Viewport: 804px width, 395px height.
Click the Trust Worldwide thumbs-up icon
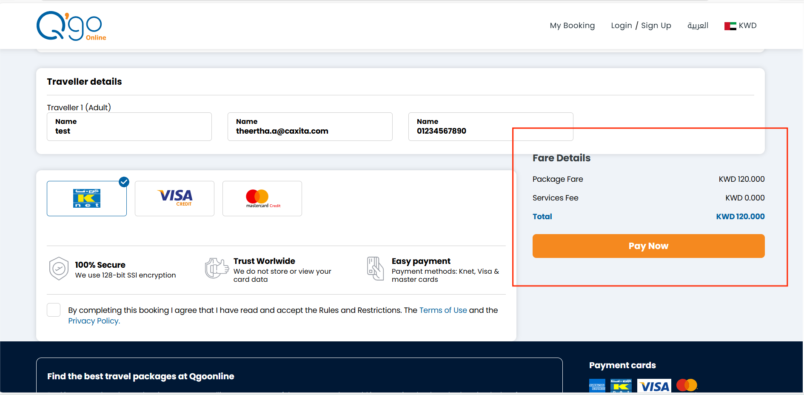(x=217, y=269)
